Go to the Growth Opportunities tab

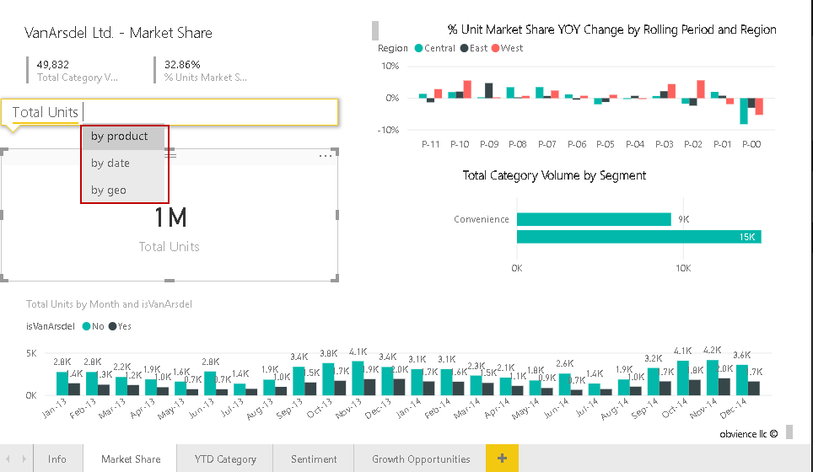[x=421, y=459]
